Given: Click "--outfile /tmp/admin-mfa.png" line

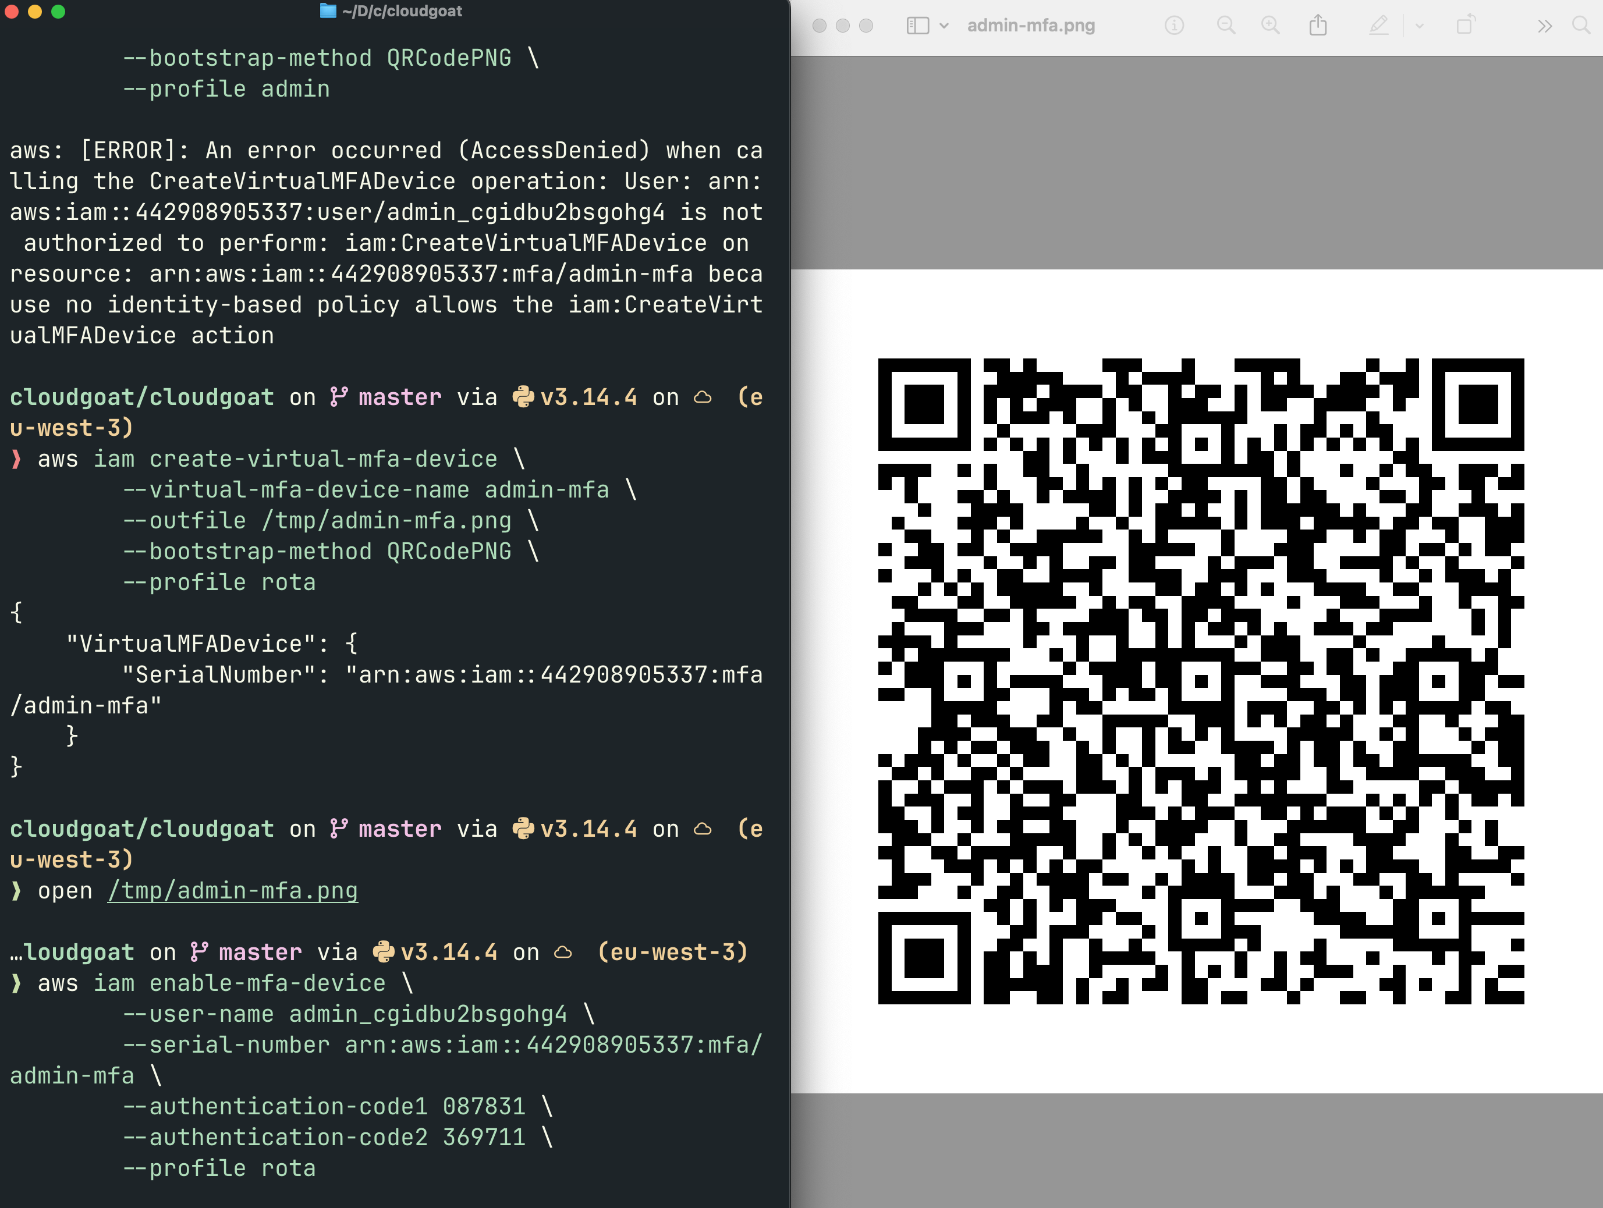Looking at the screenshot, I should click(x=317, y=520).
